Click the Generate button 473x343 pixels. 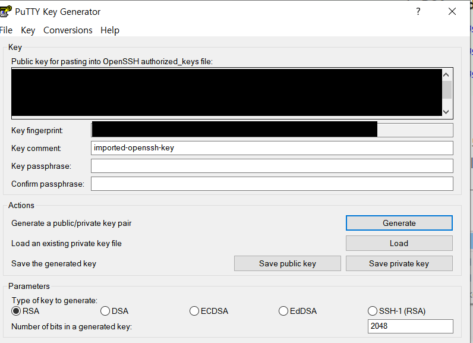[x=399, y=223]
